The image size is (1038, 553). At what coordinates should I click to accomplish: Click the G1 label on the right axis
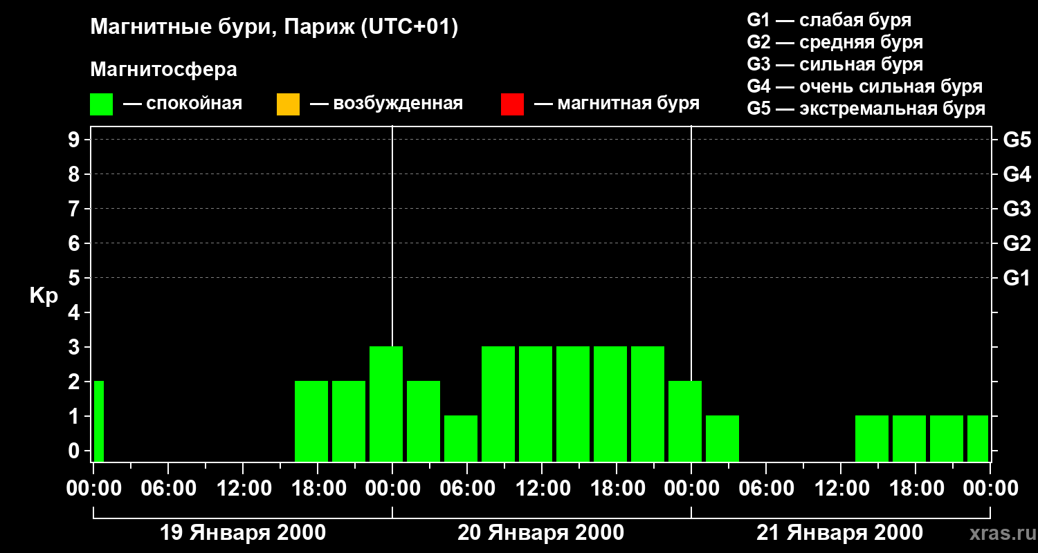pos(1017,278)
